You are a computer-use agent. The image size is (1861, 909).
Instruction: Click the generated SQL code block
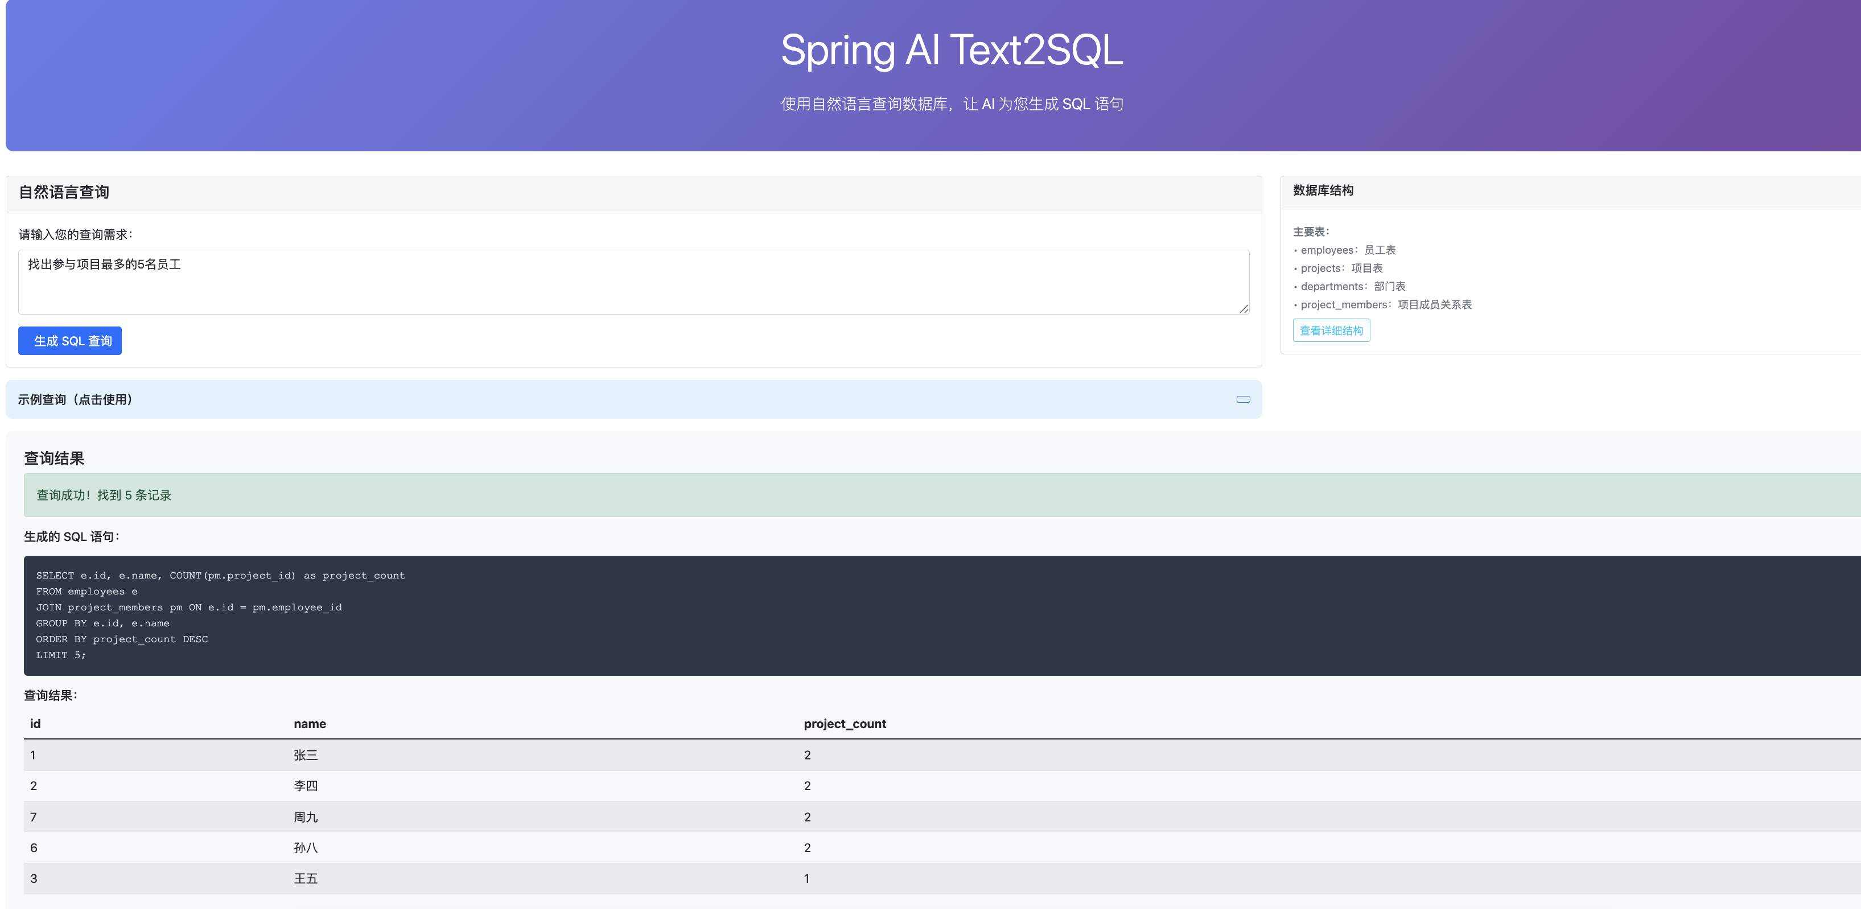coord(942,616)
